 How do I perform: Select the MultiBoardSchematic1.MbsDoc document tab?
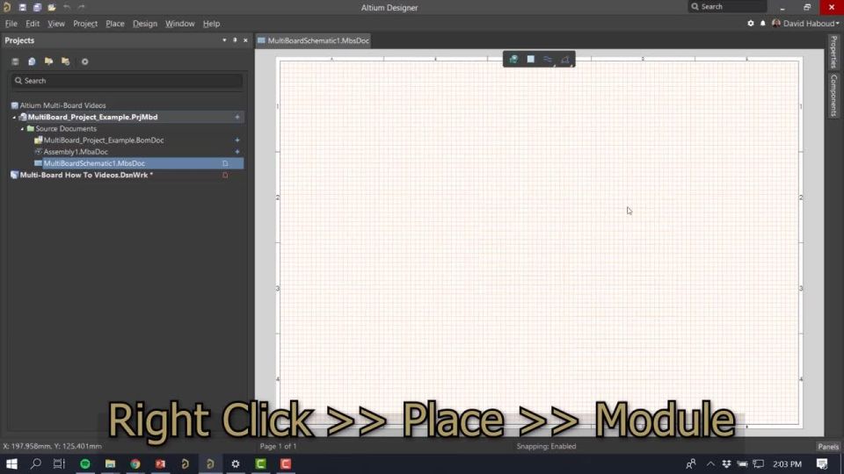click(x=313, y=41)
